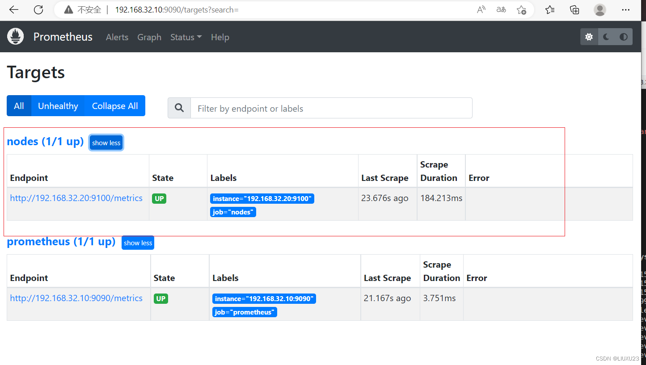Click Collapse All button
The height and width of the screenshot is (365, 646).
[x=115, y=106]
